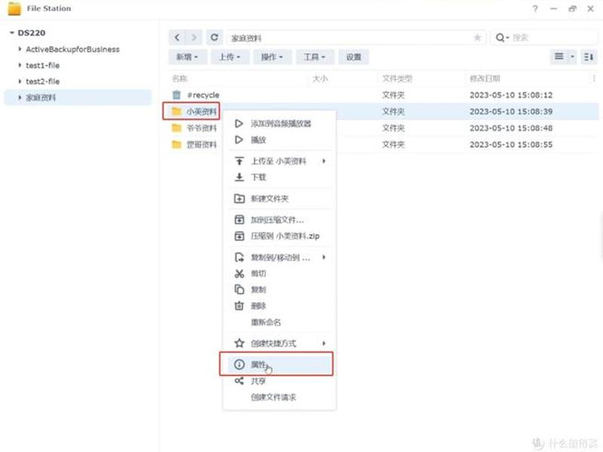Image resolution: width=603 pixels, height=452 pixels.
Task: Open column options three-dot icon
Action: point(594,78)
